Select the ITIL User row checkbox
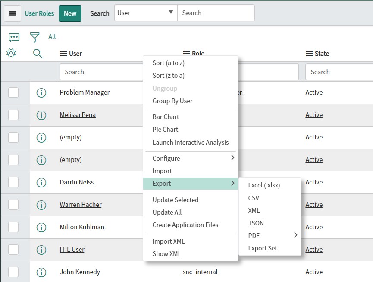The width and height of the screenshot is (373, 282). click(x=13, y=250)
